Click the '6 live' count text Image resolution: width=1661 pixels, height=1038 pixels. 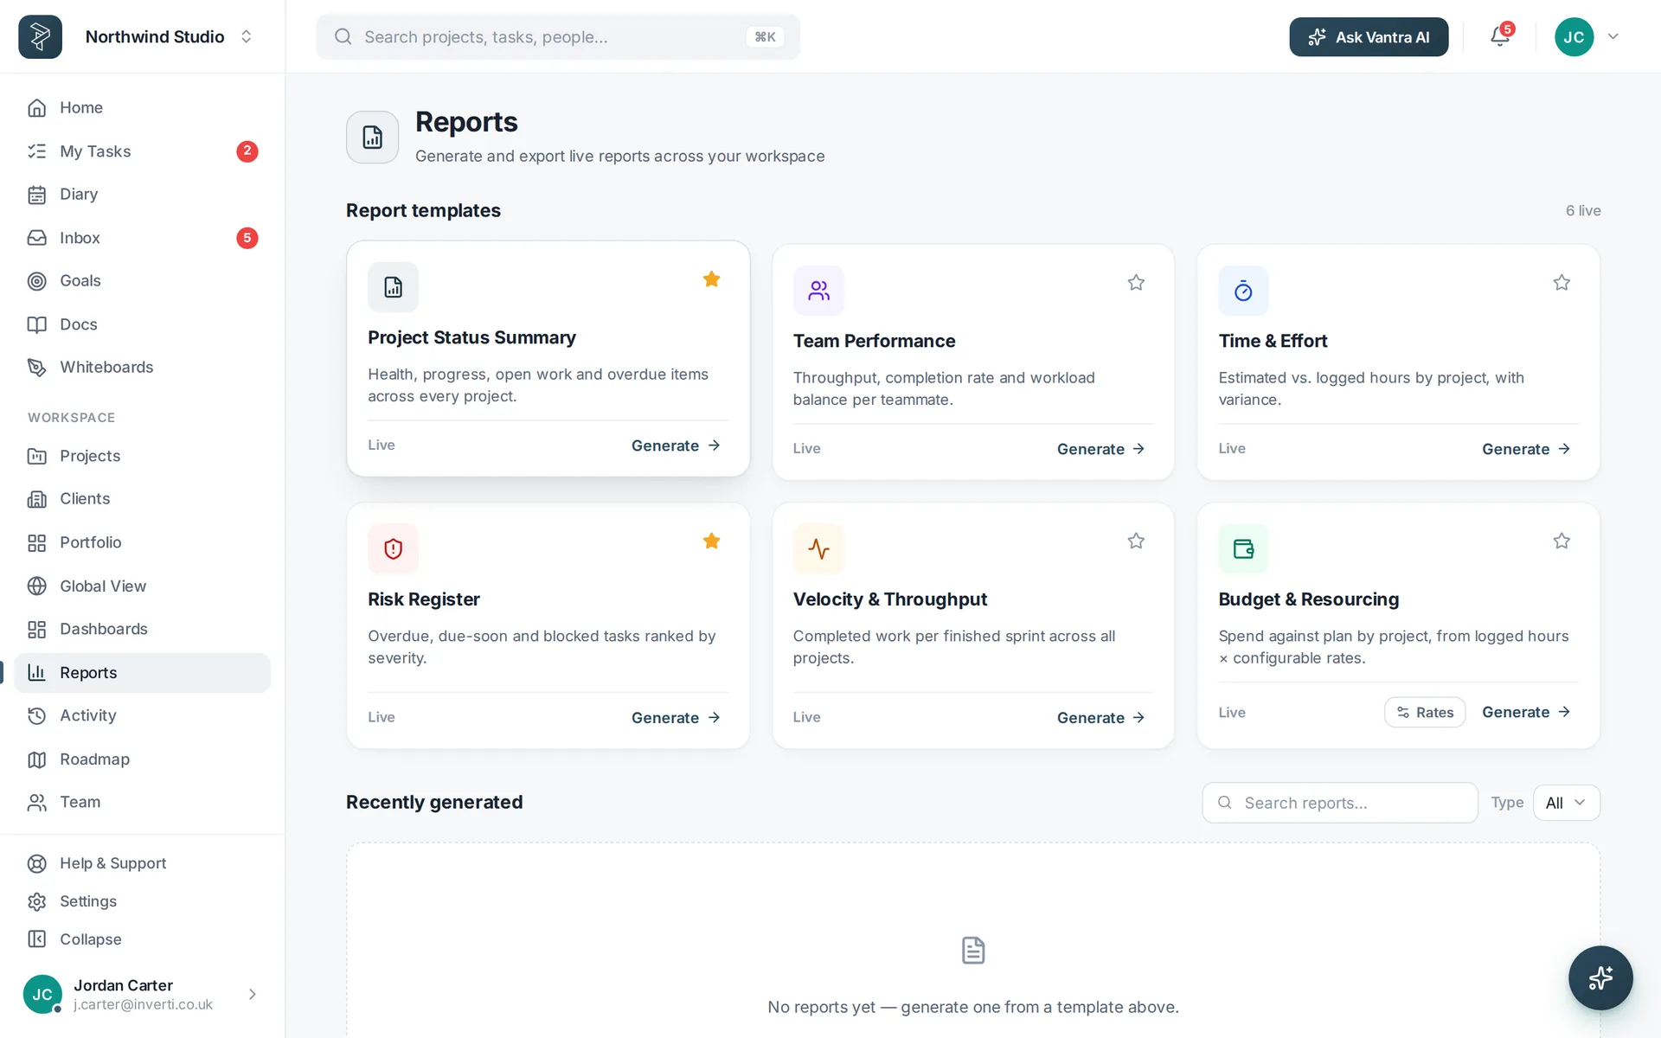1583,211
